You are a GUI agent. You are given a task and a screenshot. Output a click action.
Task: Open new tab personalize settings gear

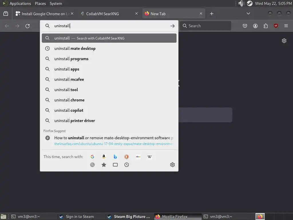[284, 41]
